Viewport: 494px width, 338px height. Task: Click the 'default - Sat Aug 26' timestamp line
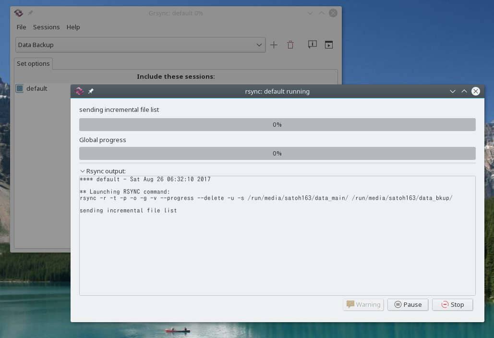(x=145, y=179)
